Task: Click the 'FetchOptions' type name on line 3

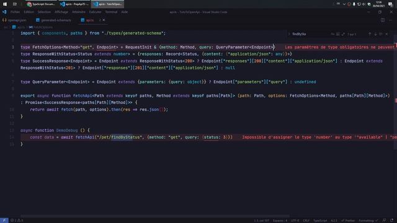Action: click(x=47, y=47)
